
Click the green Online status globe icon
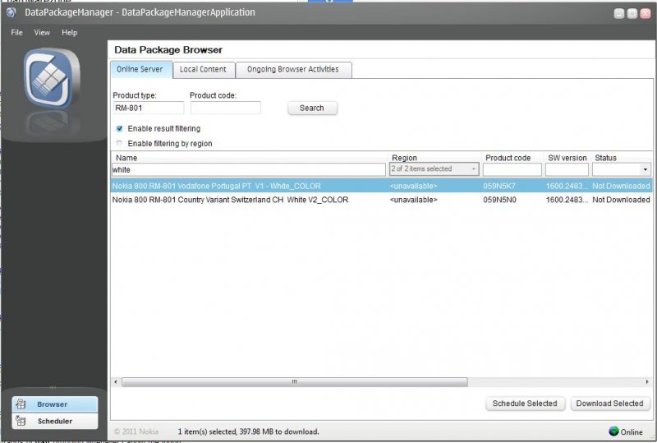(613, 431)
